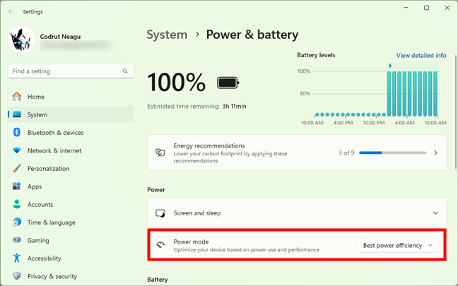Click the Network & internet wifi icon
The height and width of the screenshot is (286, 458).
tap(16, 150)
